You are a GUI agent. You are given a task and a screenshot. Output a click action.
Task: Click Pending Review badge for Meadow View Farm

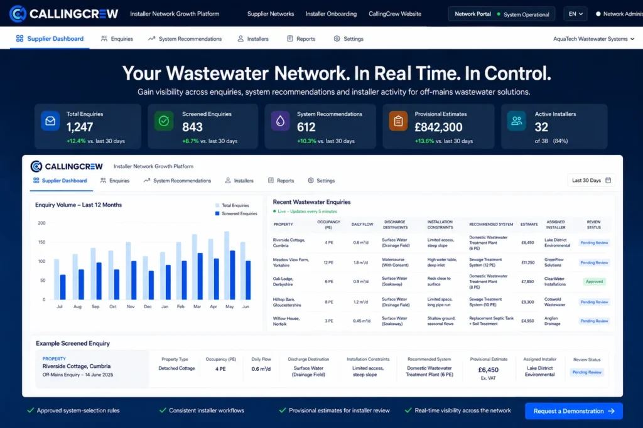coord(594,262)
